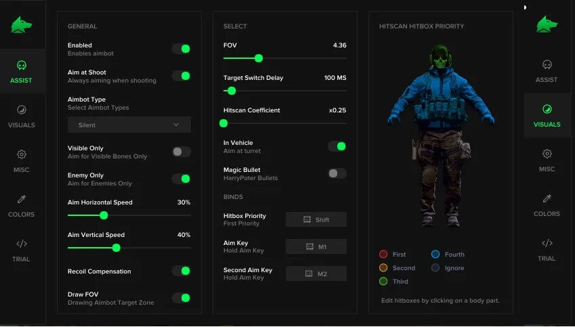Image resolution: width=575 pixels, height=327 pixels.
Task: Adjust the Hitscan Coefficient slider handle
Action: coord(223,123)
